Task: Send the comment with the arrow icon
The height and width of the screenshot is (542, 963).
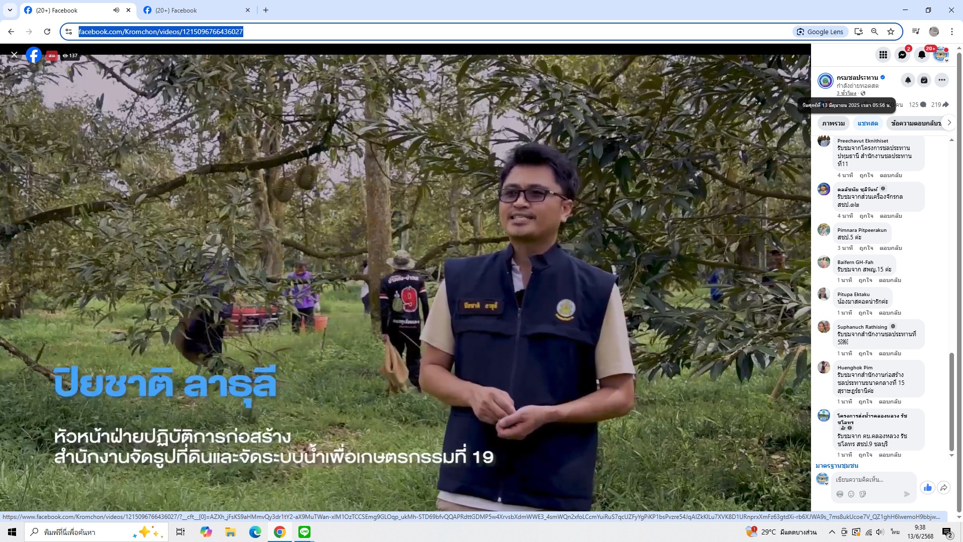Action: (907, 494)
